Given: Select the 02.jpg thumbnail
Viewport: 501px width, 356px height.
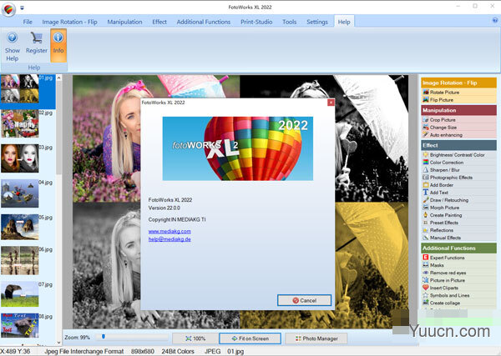Looking at the screenshot, I should tap(20, 123).
